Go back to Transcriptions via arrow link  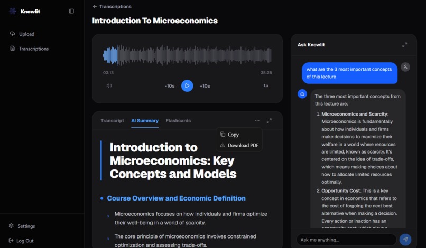pos(112,6)
